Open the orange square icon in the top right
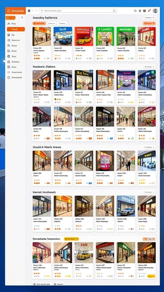164x292 pixels. click(x=144, y=11)
